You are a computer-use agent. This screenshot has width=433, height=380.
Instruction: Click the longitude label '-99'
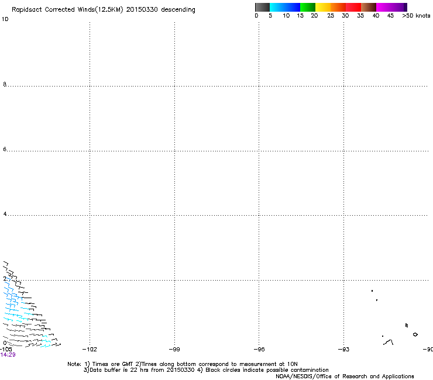(x=174, y=350)
